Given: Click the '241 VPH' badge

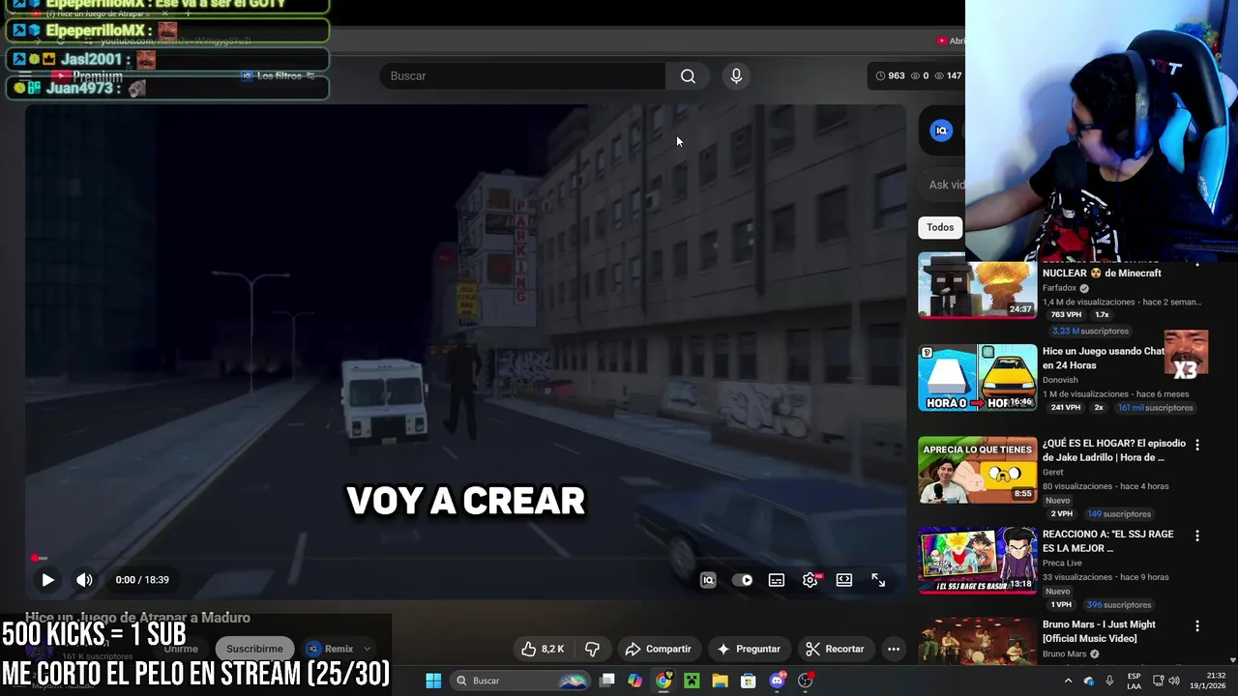Looking at the screenshot, I should coord(1066,408).
